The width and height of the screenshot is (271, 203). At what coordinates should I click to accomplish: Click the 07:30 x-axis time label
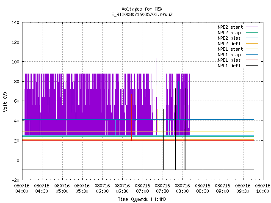162,191
